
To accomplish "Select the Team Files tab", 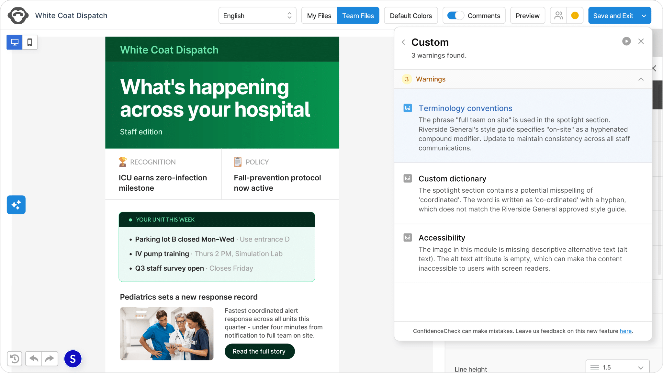I will tap(358, 16).
